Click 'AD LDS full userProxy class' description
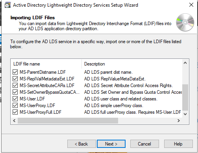 click(133, 112)
